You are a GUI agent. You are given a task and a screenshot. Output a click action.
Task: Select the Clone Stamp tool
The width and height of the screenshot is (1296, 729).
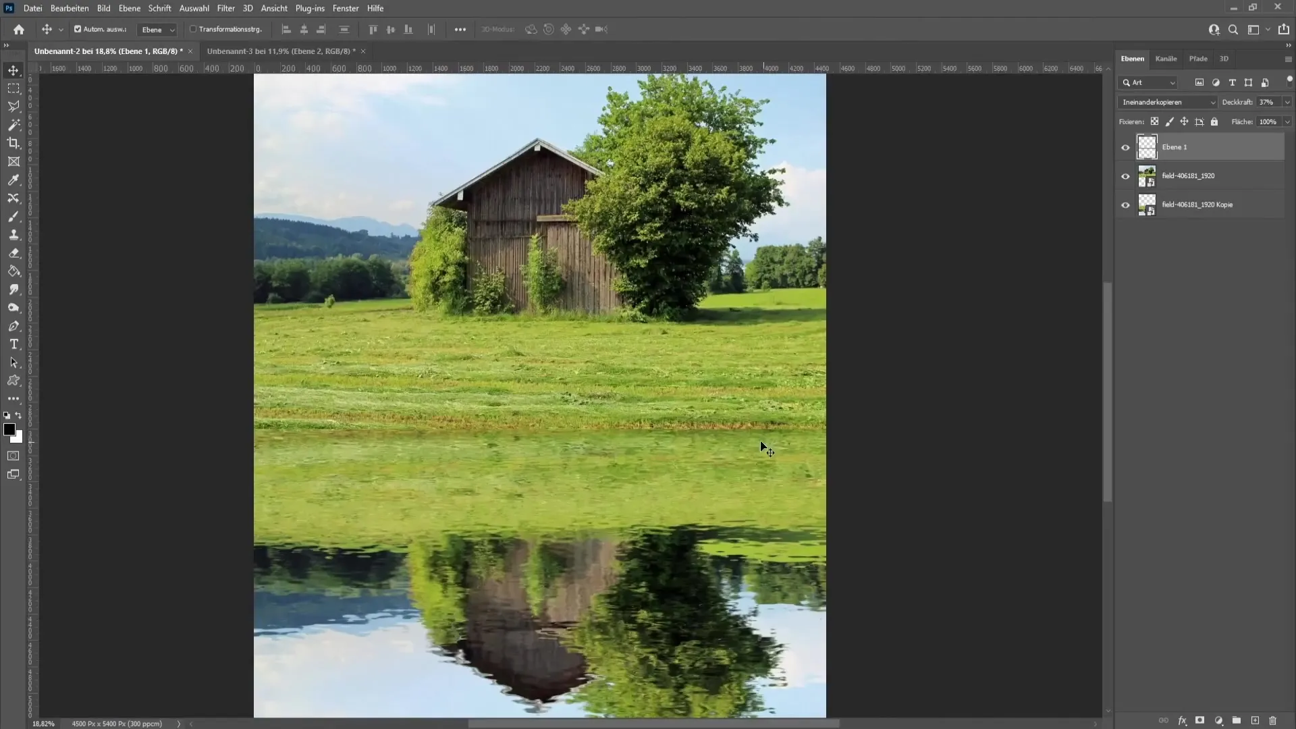(x=13, y=234)
